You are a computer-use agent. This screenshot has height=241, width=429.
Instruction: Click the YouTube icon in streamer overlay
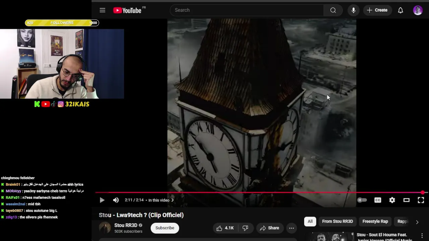[46, 104]
